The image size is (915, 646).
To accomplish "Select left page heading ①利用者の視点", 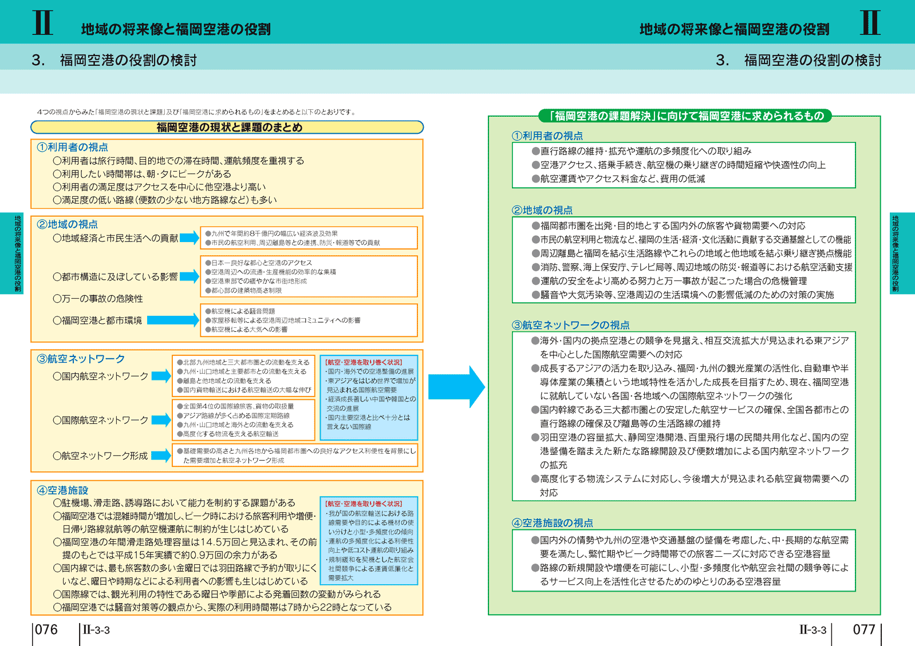I will pyautogui.click(x=72, y=147).
